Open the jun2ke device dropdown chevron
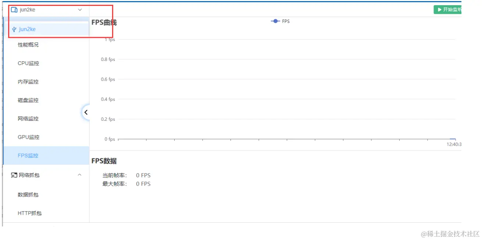 tap(80, 10)
